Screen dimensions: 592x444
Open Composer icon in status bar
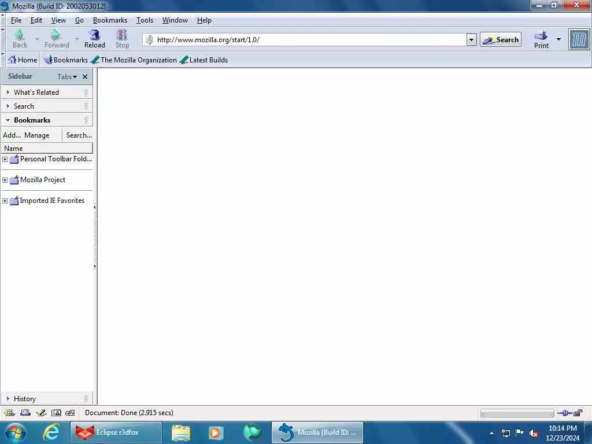pyautogui.click(x=41, y=413)
